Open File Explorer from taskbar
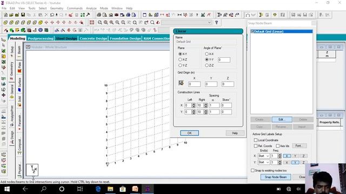Image resolution: width=346 pixels, height=194 pixels. coord(110,189)
